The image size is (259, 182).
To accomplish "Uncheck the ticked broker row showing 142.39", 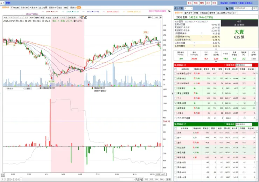I will (175, 103).
